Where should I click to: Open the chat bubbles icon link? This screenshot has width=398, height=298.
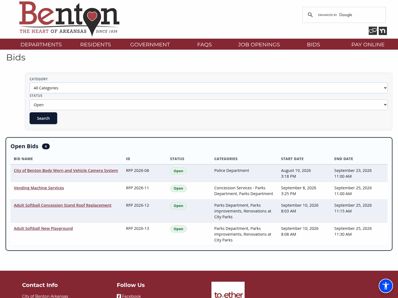point(373,31)
